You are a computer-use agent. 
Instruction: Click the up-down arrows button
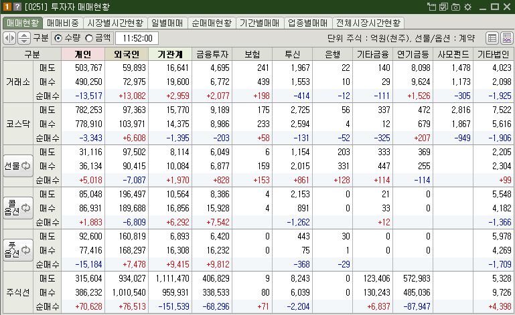[23, 38]
